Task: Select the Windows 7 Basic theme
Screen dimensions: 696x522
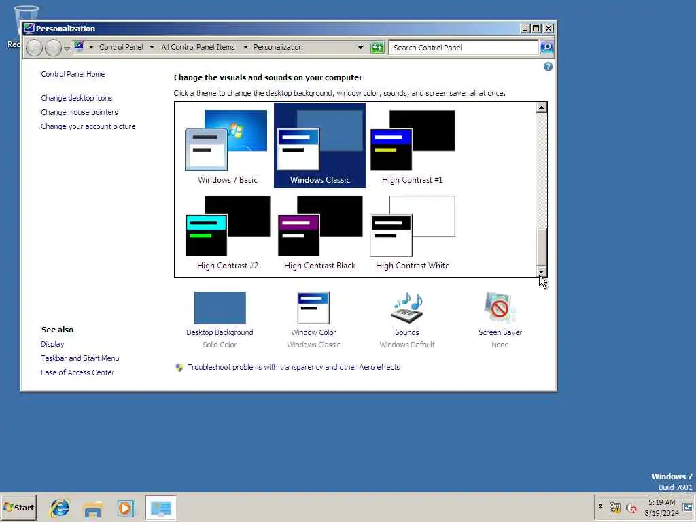Action: (x=227, y=147)
